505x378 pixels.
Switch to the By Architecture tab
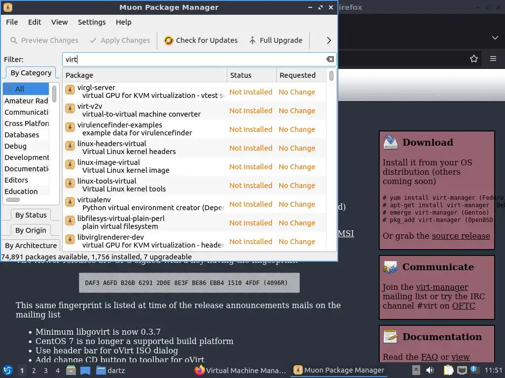pyautogui.click(x=31, y=246)
